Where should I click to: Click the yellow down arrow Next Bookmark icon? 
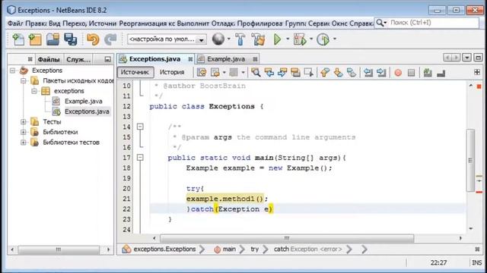point(338,73)
